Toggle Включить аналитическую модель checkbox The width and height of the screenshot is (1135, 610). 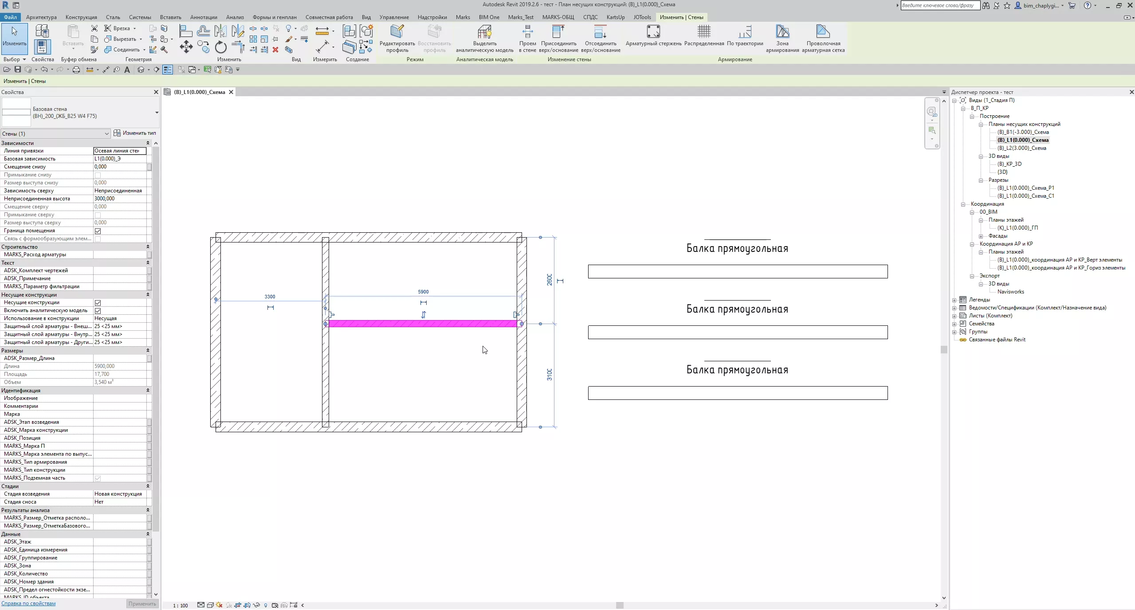[x=98, y=311]
